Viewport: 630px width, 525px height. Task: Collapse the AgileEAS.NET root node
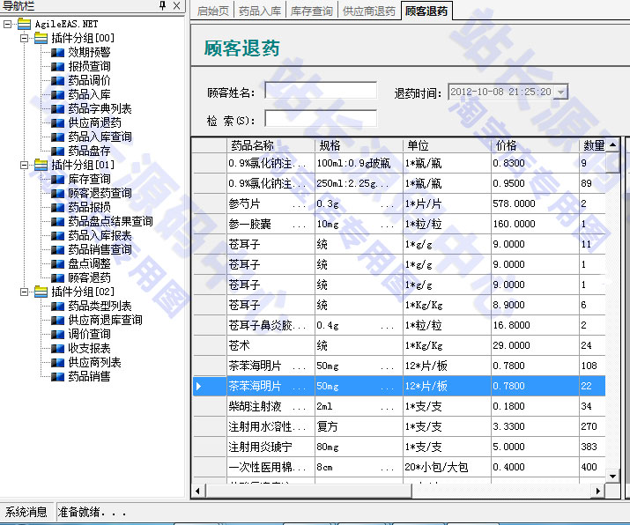[8, 24]
